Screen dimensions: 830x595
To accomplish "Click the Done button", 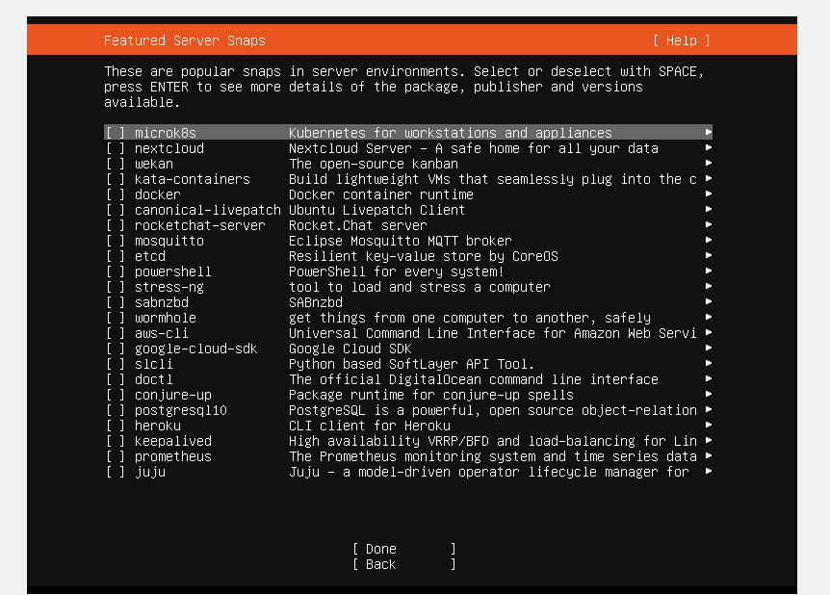I will point(403,549).
